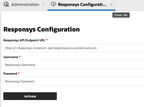The height and width of the screenshot is (107, 144).
Task: Focus the Responsys Username input field
Action: [x=74, y=65]
